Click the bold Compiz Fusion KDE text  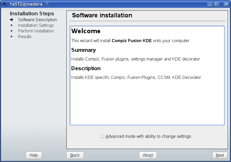(x=132, y=41)
